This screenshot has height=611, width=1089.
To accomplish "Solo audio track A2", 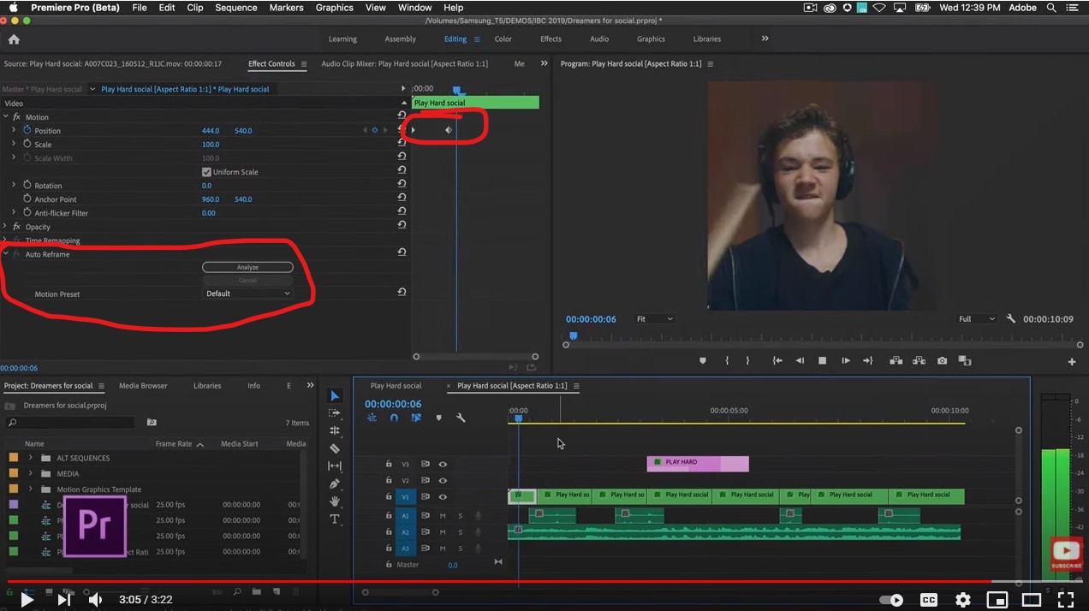I will tap(461, 531).
